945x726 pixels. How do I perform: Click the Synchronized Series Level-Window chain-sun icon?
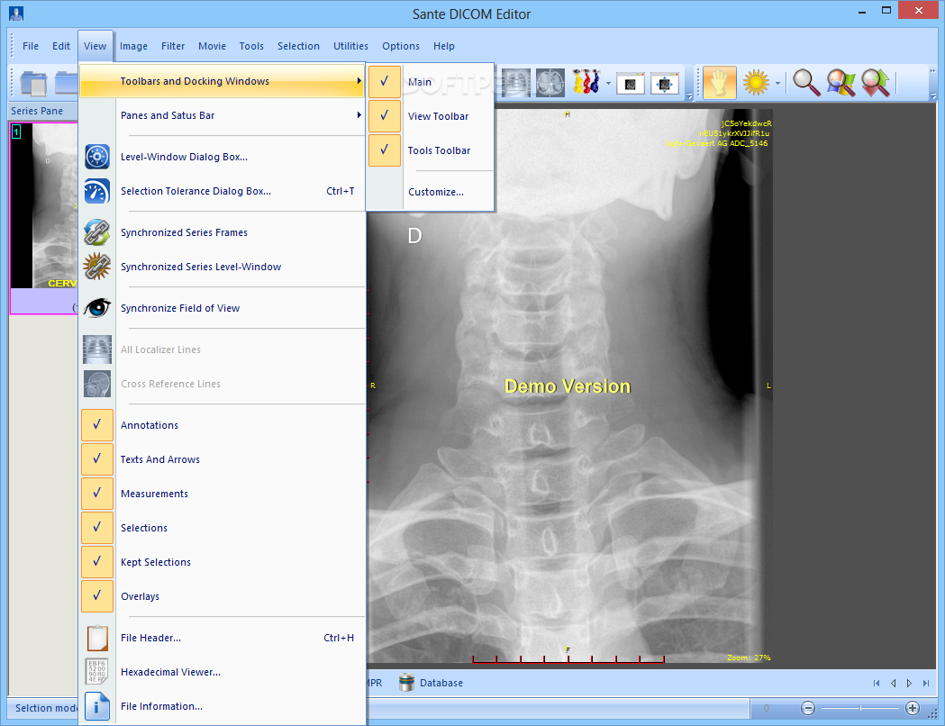click(97, 267)
